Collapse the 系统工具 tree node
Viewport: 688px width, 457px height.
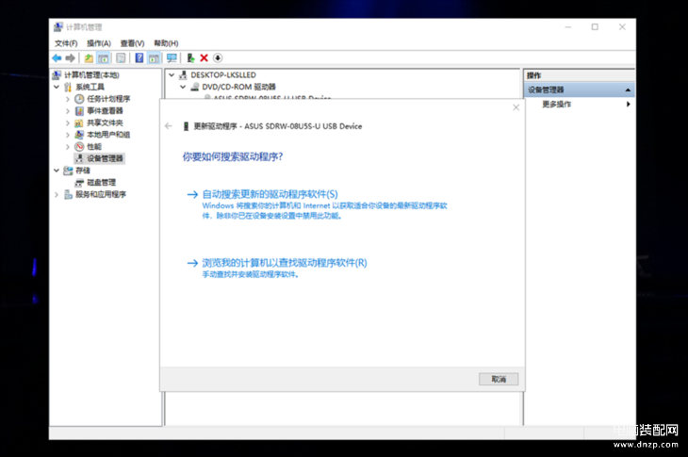(57, 87)
